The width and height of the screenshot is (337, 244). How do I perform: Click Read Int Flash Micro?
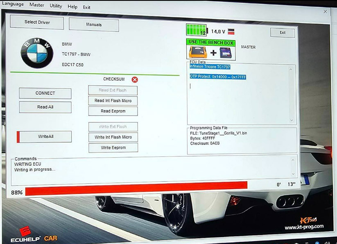point(113,101)
